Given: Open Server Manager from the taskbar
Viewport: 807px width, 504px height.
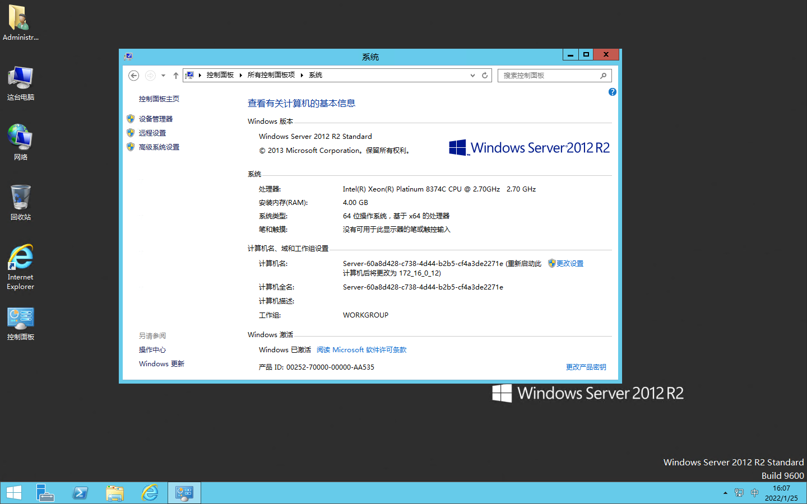Looking at the screenshot, I should click(45, 493).
